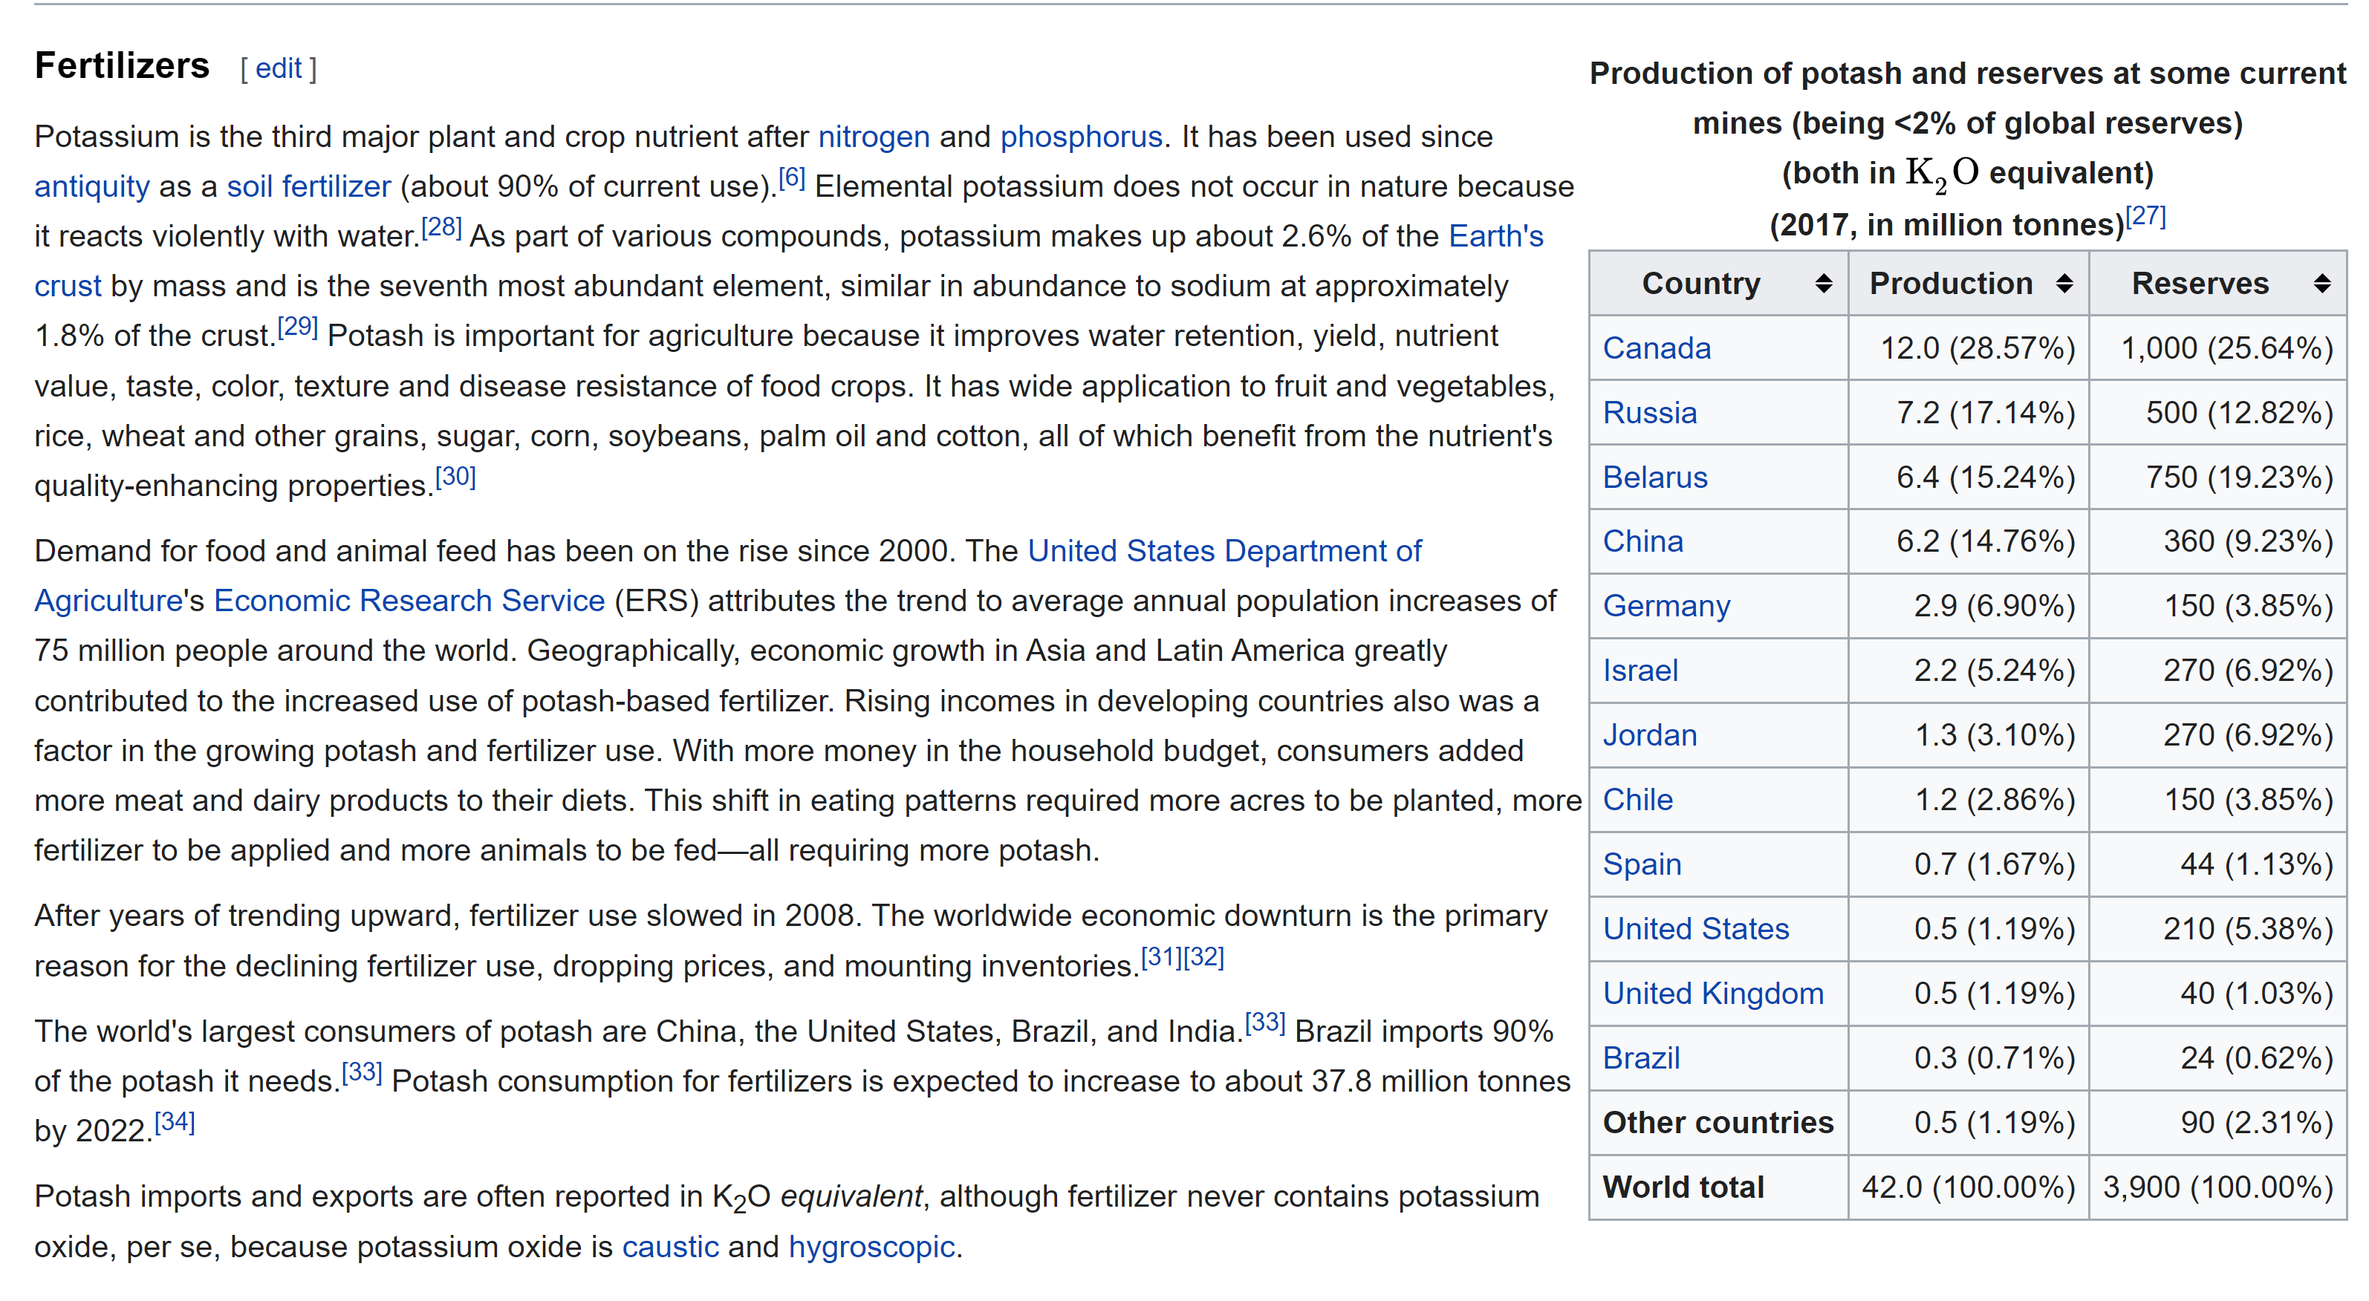Select Germany production 2.9 (6.90%)
This screenshot has height=1301, width=2369.
coord(1969,606)
